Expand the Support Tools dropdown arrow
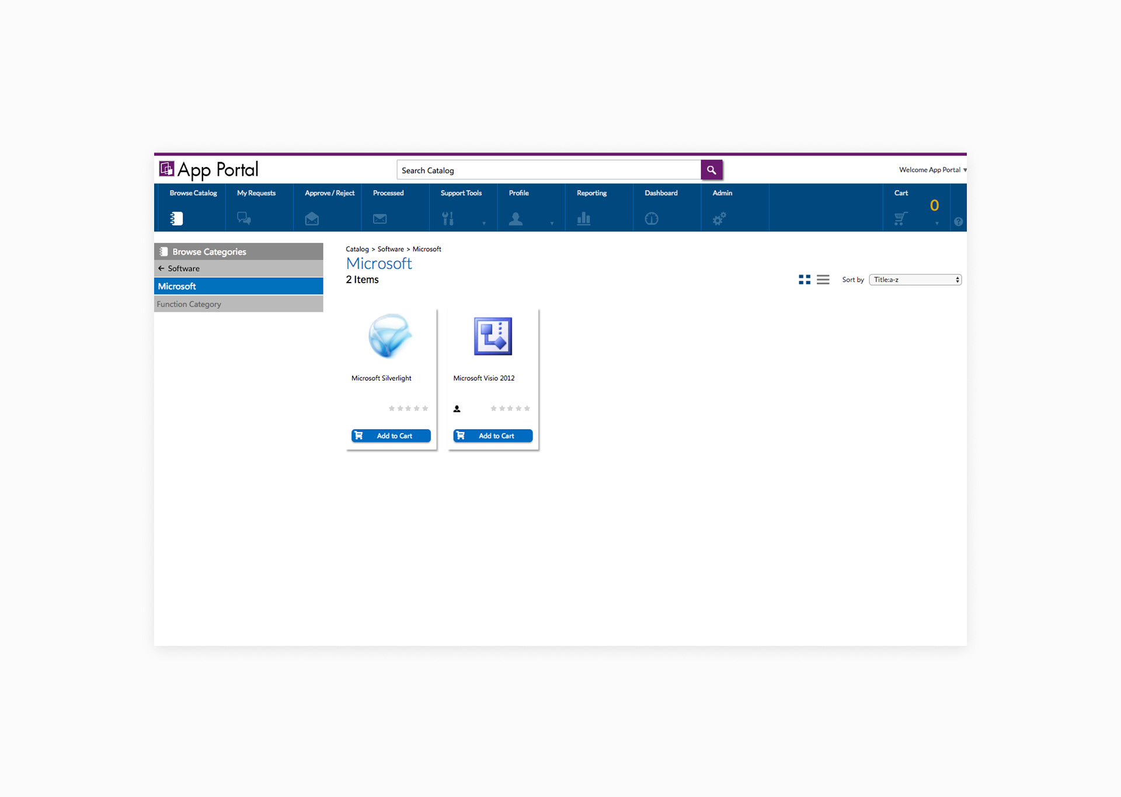This screenshot has height=797, width=1121. [x=484, y=223]
